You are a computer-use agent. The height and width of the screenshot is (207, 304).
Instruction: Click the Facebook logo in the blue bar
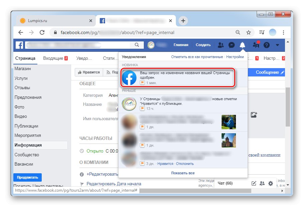click(x=19, y=45)
